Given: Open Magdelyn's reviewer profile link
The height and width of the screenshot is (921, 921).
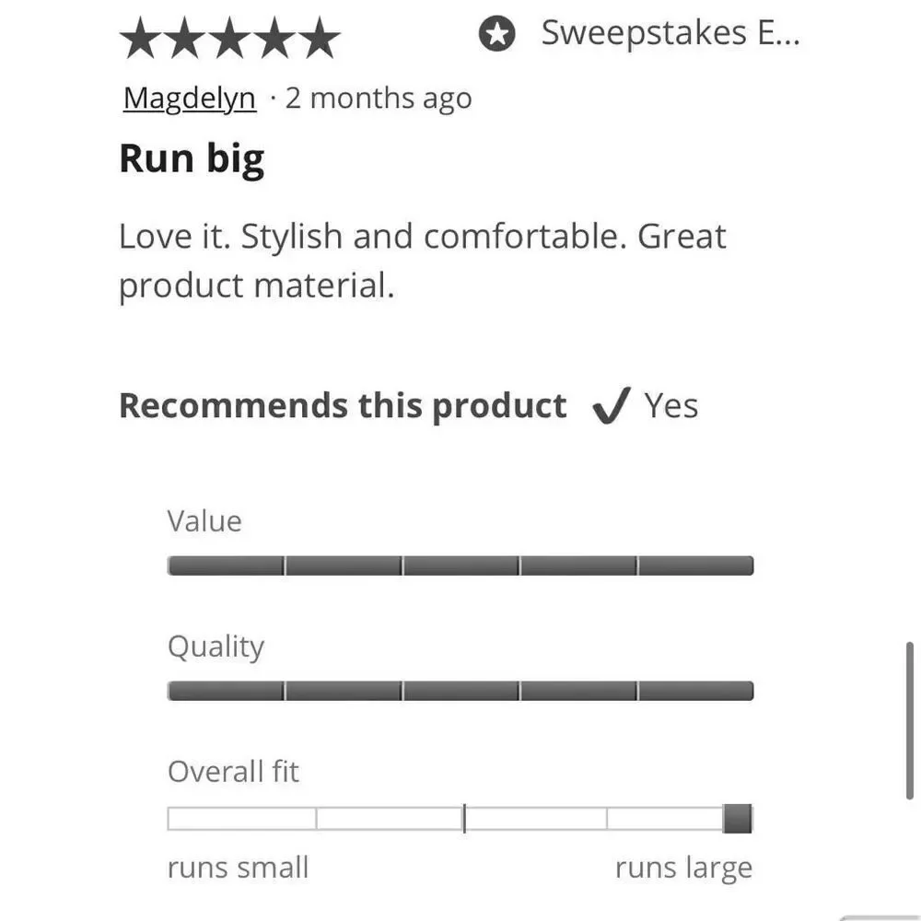Looking at the screenshot, I should click(x=190, y=99).
